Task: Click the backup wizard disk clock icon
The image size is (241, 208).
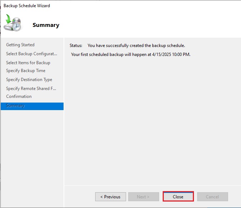Action: click(x=13, y=23)
